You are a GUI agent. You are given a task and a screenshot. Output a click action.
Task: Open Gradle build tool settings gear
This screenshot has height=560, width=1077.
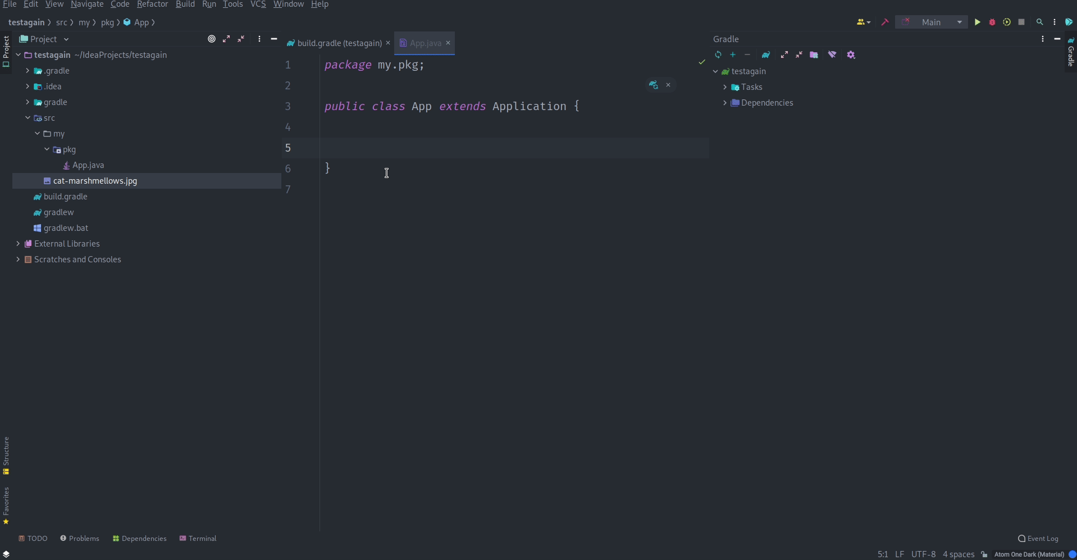tap(851, 54)
